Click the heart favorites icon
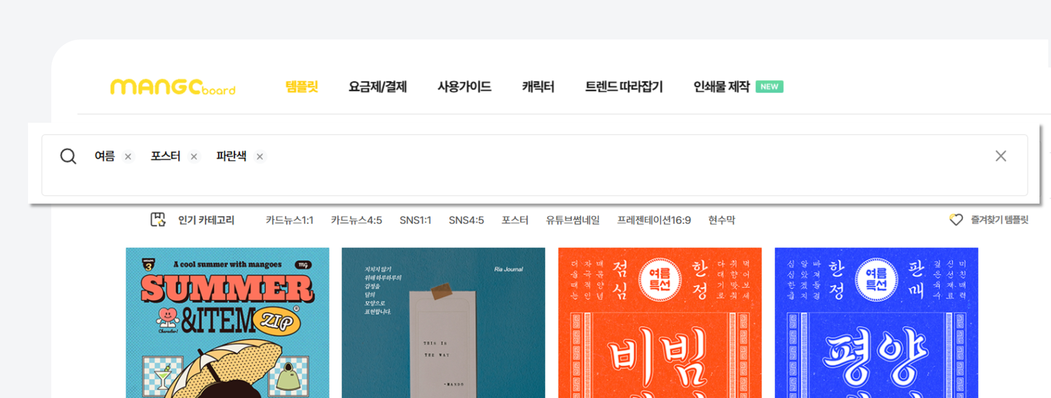 [956, 220]
